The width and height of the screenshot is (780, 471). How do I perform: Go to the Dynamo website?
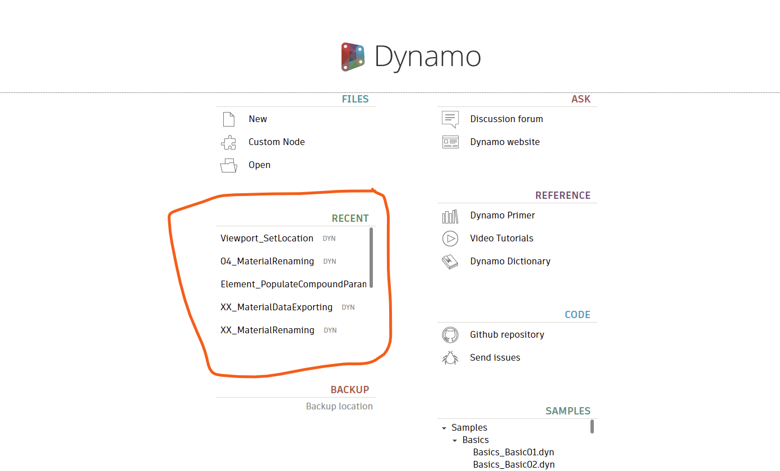click(505, 142)
